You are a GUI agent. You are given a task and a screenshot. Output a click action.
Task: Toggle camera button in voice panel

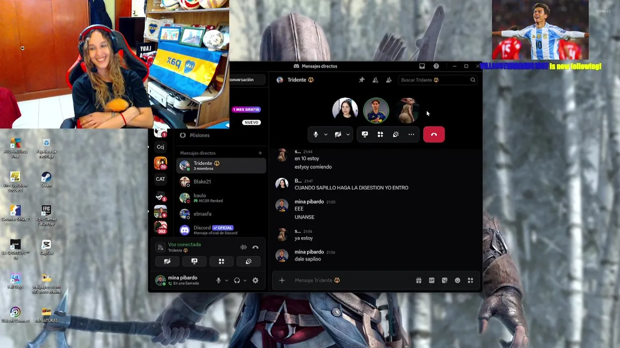pyautogui.click(x=167, y=261)
